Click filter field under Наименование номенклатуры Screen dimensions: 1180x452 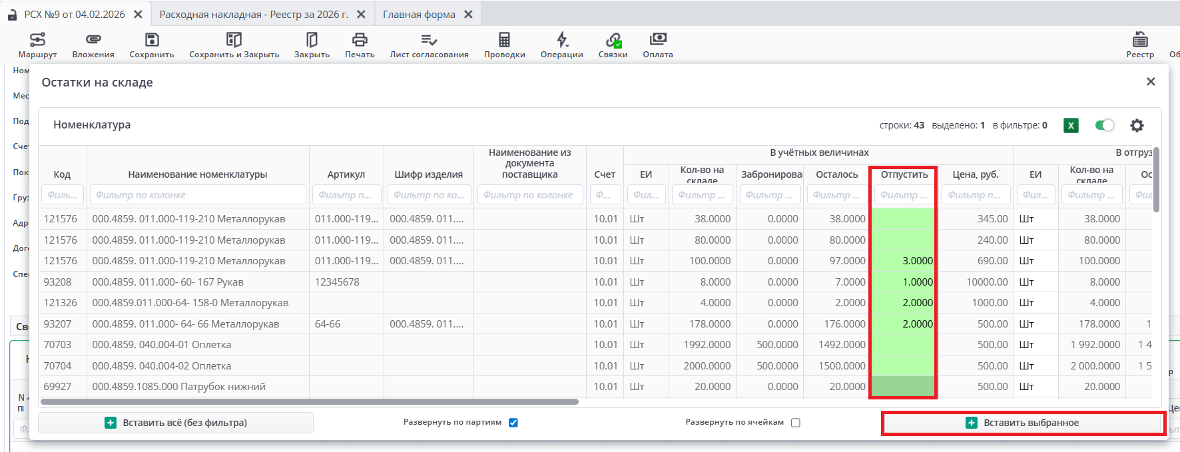point(198,195)
